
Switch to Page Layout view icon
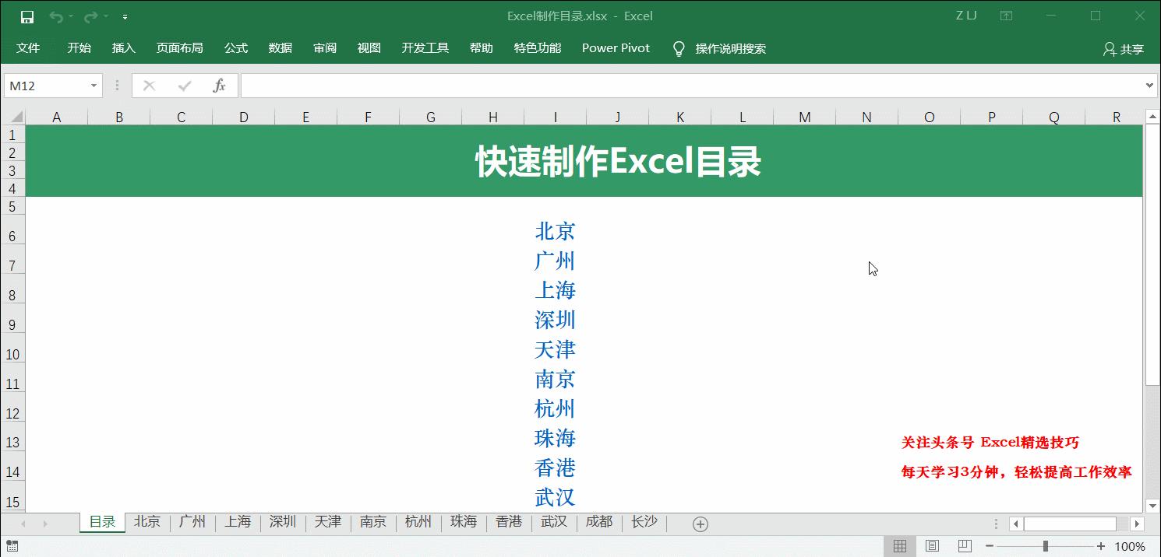pyautogui.click(x=932, y=546)
